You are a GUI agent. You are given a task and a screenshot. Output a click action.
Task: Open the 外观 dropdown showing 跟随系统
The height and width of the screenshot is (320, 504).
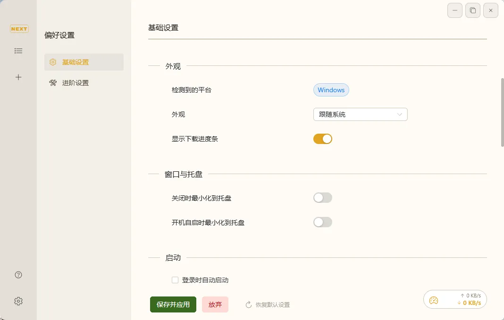(x=361, y=114)
